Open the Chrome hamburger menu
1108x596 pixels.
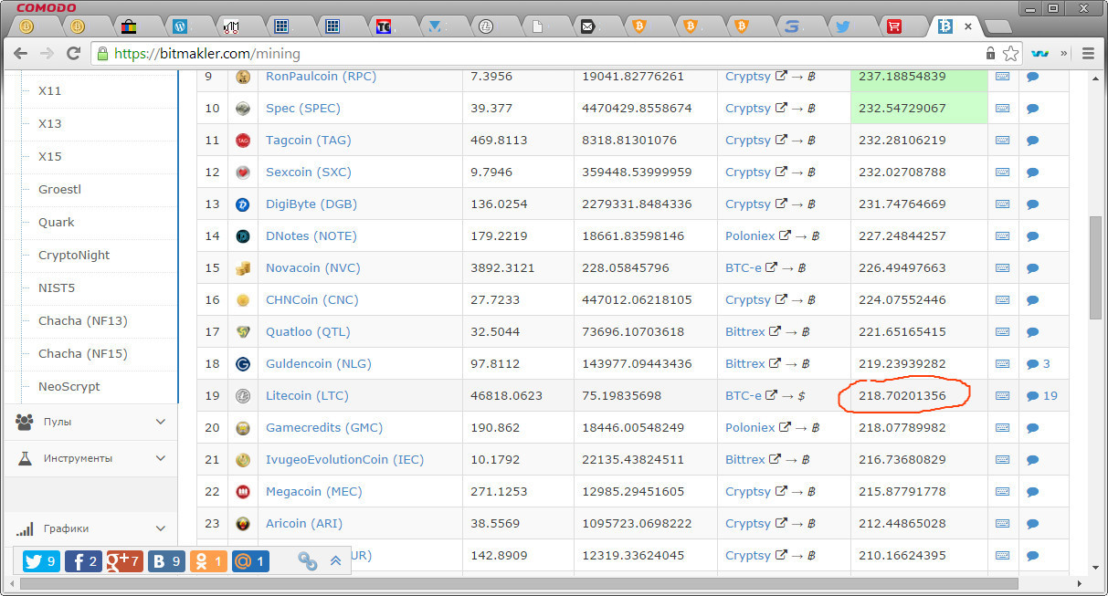pos(1088,54)
